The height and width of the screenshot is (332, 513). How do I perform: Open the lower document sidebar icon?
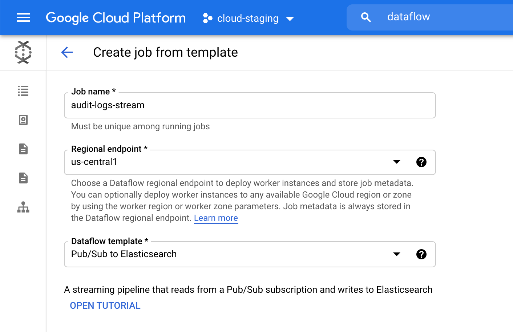coord(23,178)
